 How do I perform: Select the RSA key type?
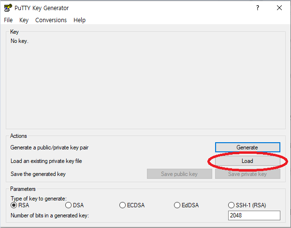click(x=20, y=205)
